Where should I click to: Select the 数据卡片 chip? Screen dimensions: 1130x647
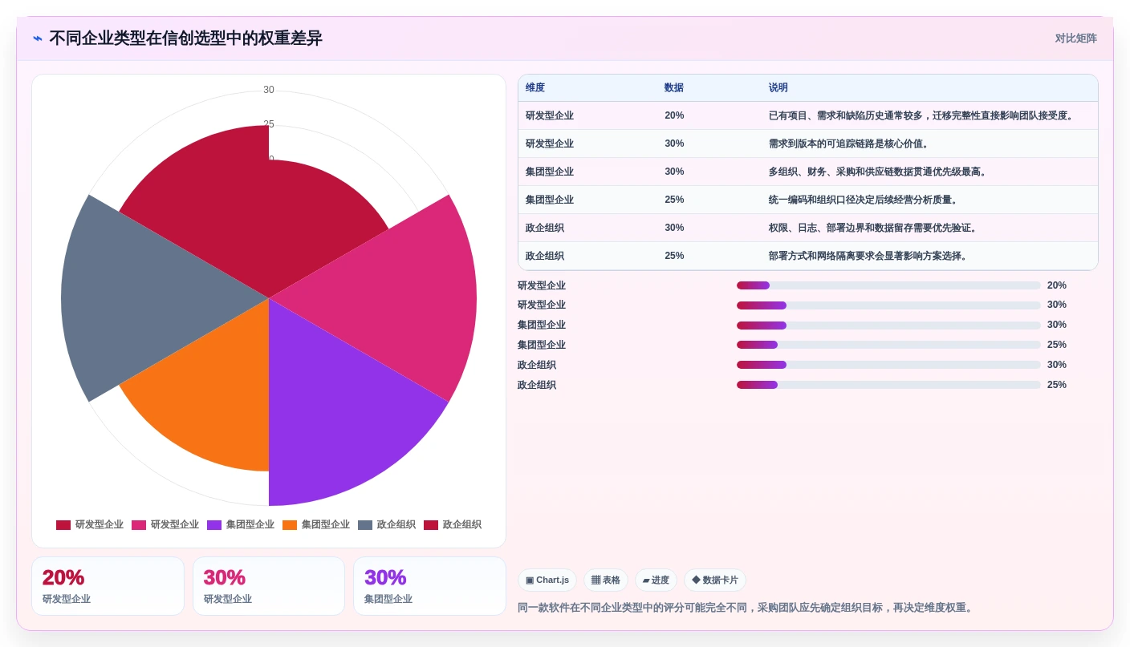pos(715,580)
